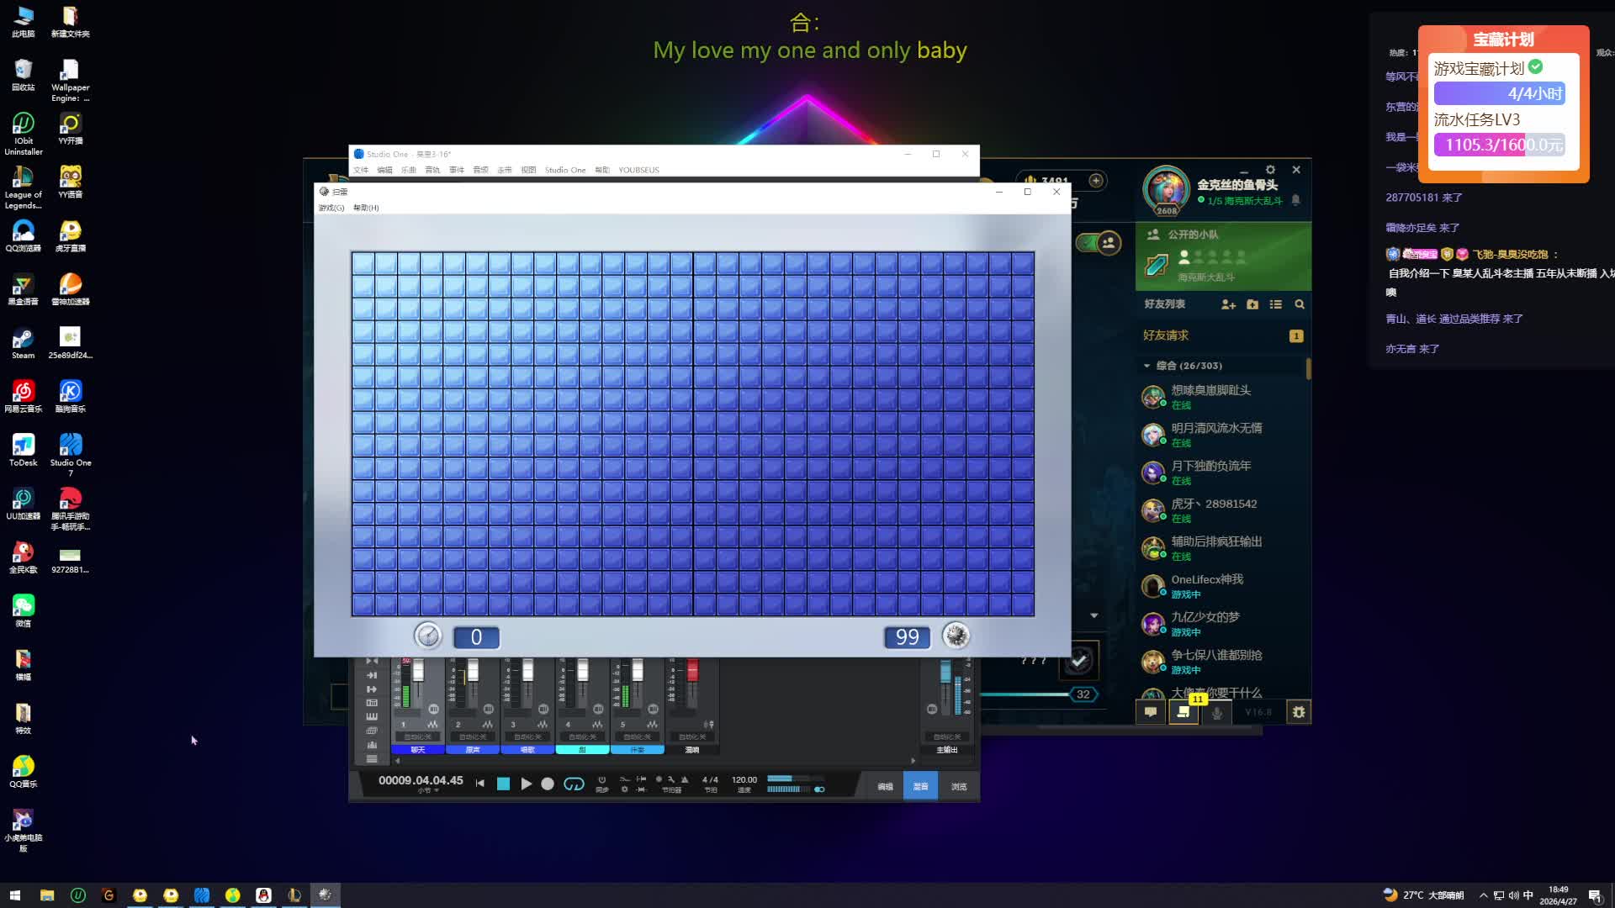Click the 编辑 edit button in Studio One
This screenshot has height=908, width=1615.
885,787
